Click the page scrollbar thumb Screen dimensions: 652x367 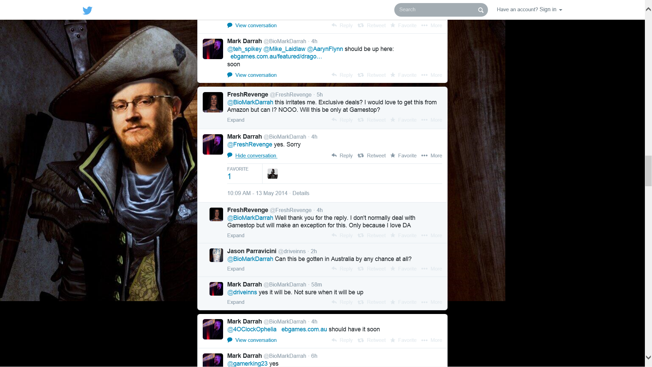coord(648,171)
